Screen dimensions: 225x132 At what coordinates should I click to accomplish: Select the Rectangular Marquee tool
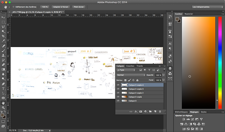(3, 22)
